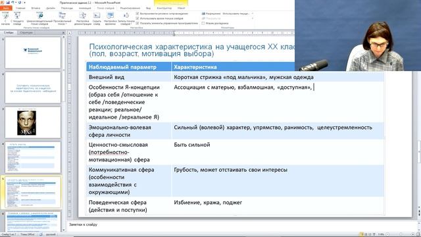The height and width of the screenshot is (237, 421).
Task: Switch to the Design (Дизайн) ribbon tab
Action: click(51, 8)
